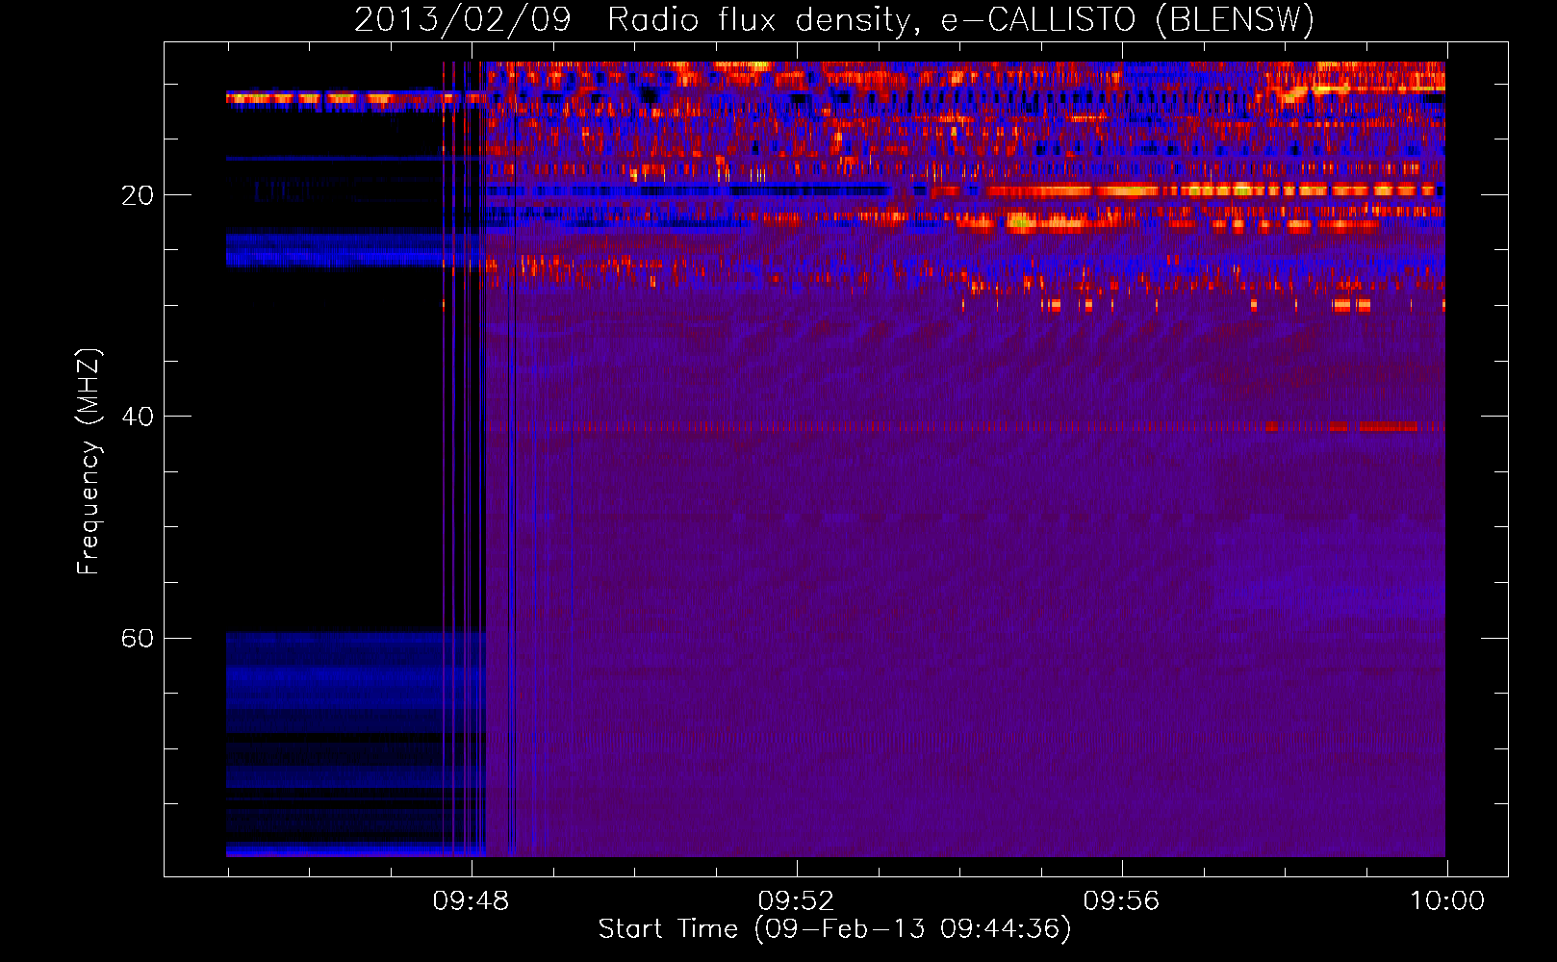Click the 60 frequency tick label
Viewport: 1557px width, 962px height.
coord(138,638)
